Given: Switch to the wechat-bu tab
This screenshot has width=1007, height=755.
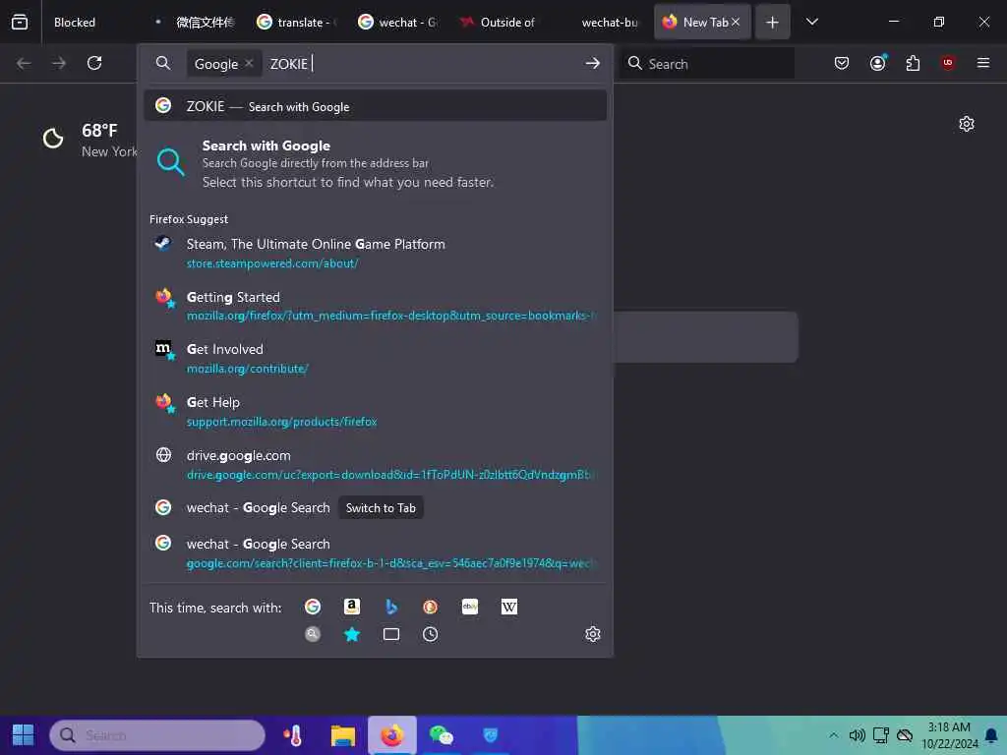Looking at the screenshot, I should tap(601, 22).
